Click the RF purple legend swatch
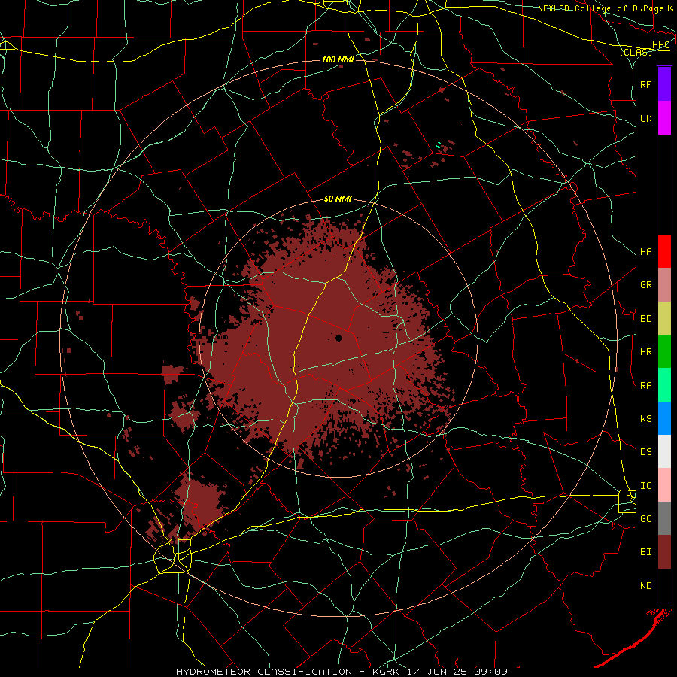 tap(664, 84)
